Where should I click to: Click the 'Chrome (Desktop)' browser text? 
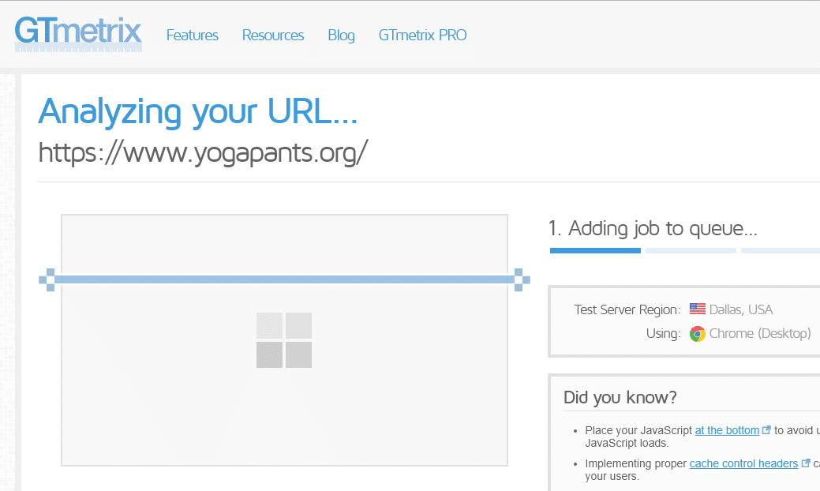pyautogui.click(x=760, y=334)
